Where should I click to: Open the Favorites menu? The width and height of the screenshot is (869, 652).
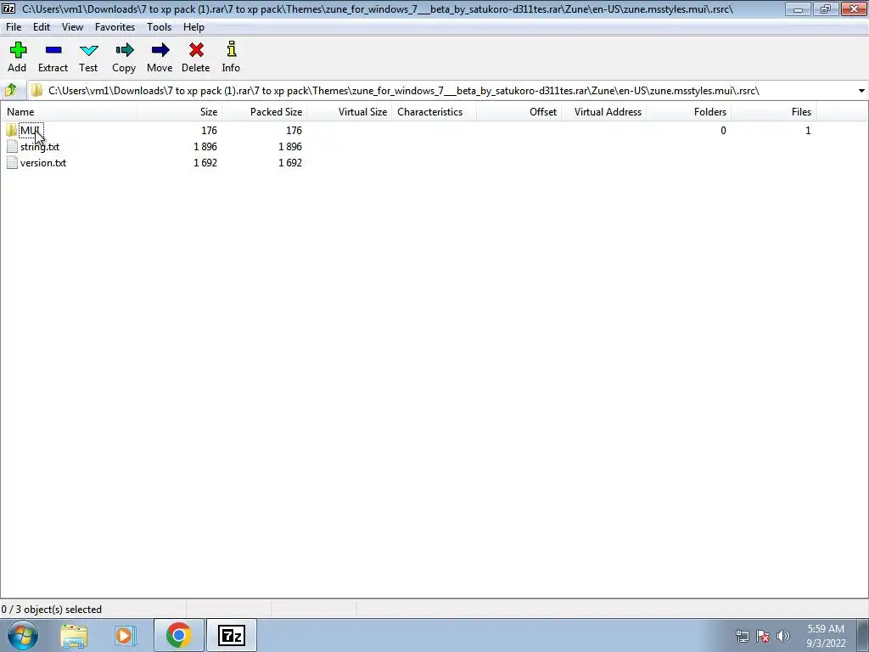pyautogui.click(x=115, y=26)
